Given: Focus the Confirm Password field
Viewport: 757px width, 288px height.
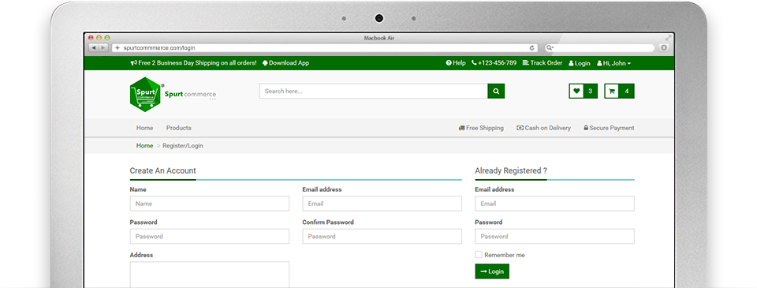Looking at the screenshot, I should (x=382, y=236).
